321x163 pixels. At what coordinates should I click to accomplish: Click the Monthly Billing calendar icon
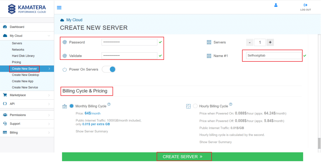[x=65, y=106]
